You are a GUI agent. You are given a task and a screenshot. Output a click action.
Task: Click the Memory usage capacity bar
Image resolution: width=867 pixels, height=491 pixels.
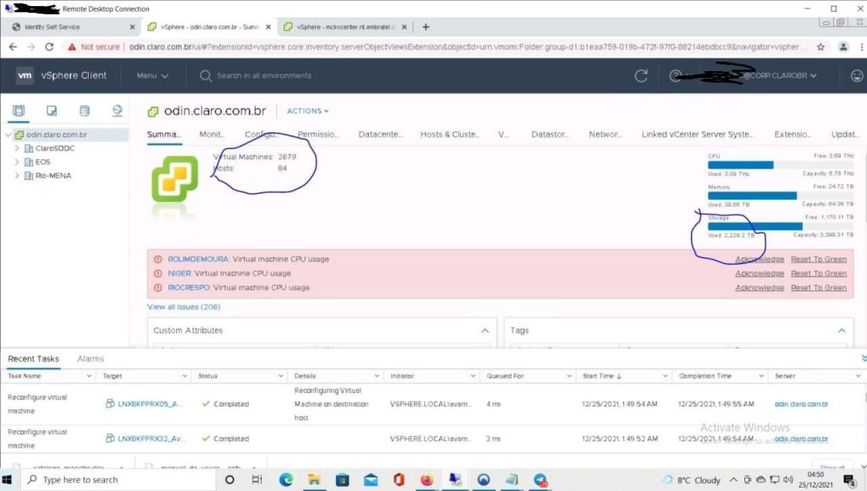(781, 196)
